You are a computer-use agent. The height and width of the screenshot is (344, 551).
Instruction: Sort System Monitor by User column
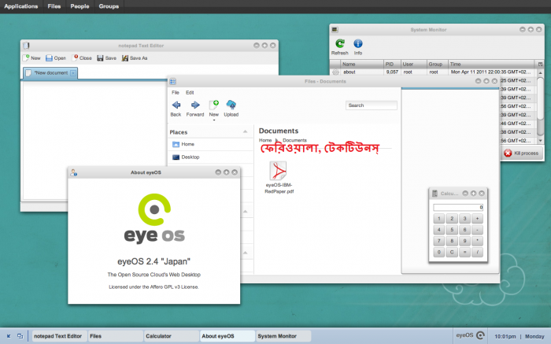[413, 65]
